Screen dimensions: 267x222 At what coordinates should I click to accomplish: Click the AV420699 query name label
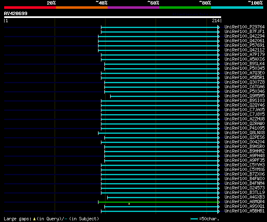tap(16, 13)
